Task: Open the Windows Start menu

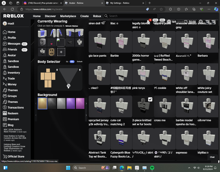Action: [68, 168]
